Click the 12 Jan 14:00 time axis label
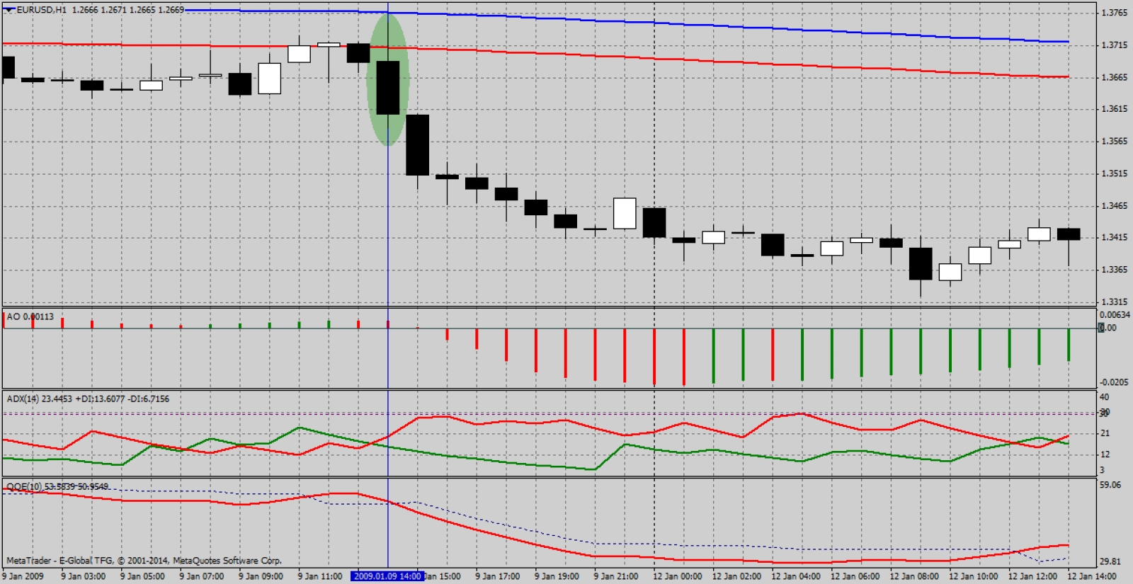 1091,576
